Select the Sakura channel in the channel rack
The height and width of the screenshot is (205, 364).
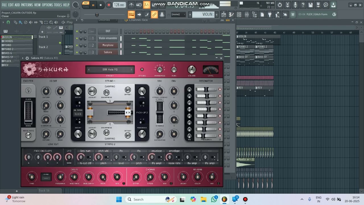tap(108, 52)
